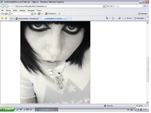Screen dimensions: 151x113
Task: Open the Favorites Center star icon
Action: (2, 18)
